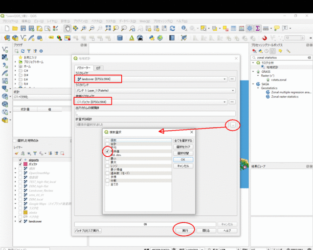Viewport: 313px width, 250px height.
Task: Toggle visibility of the airports layer
Action: point(20,160)
